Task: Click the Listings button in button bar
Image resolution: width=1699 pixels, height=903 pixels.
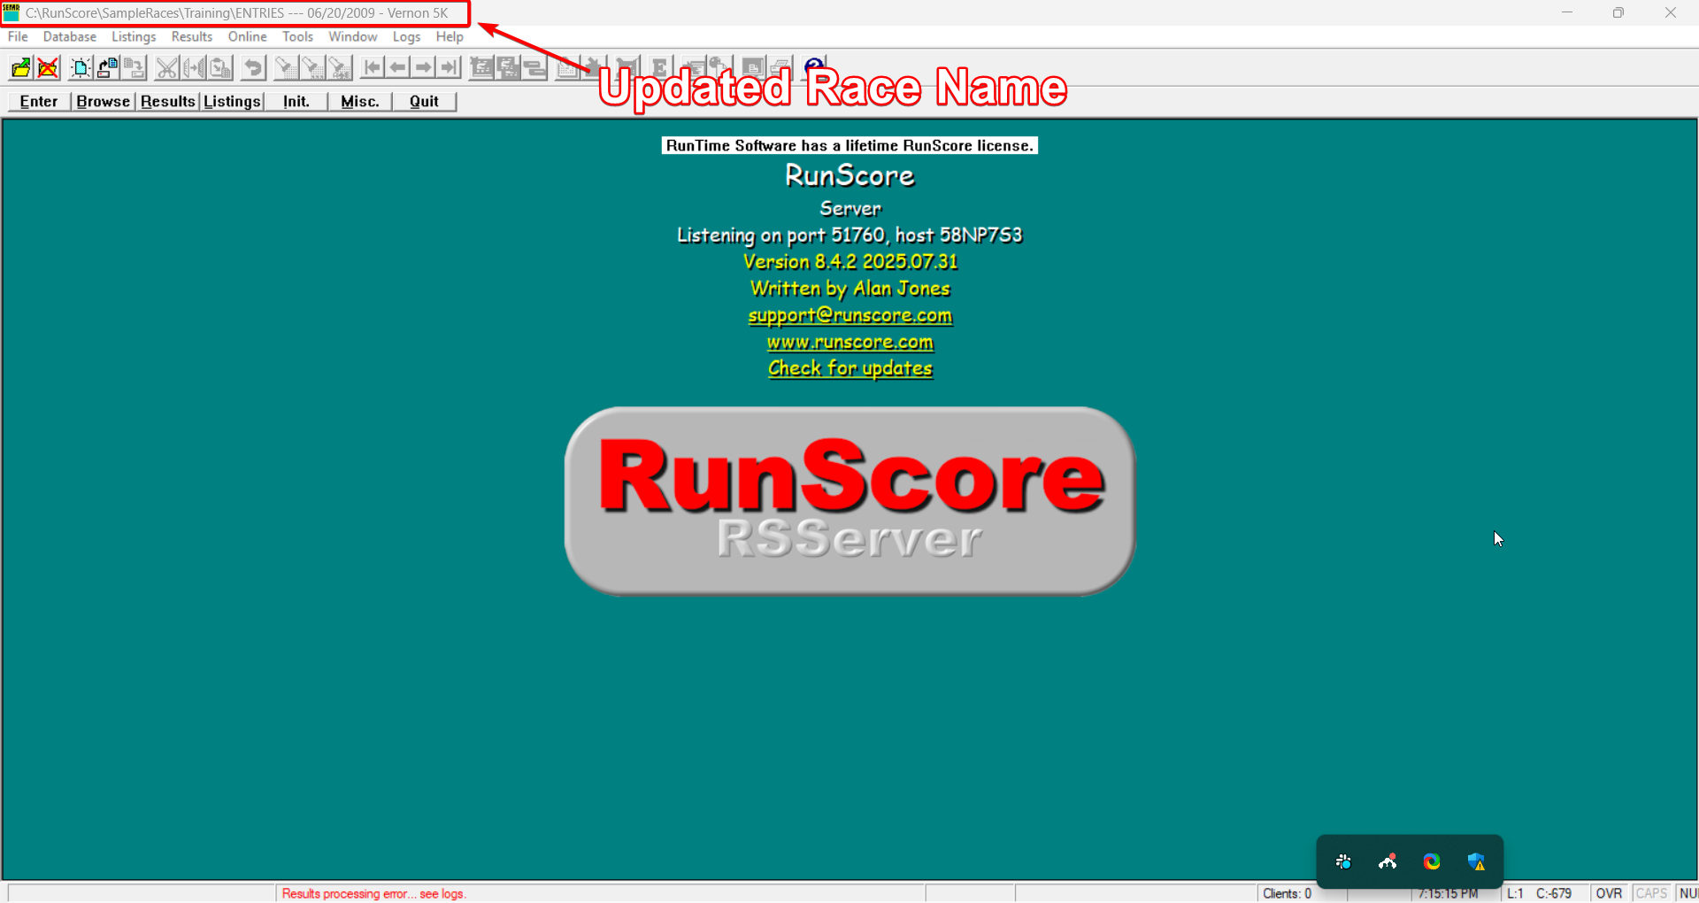Action: (x=232, y=101)
